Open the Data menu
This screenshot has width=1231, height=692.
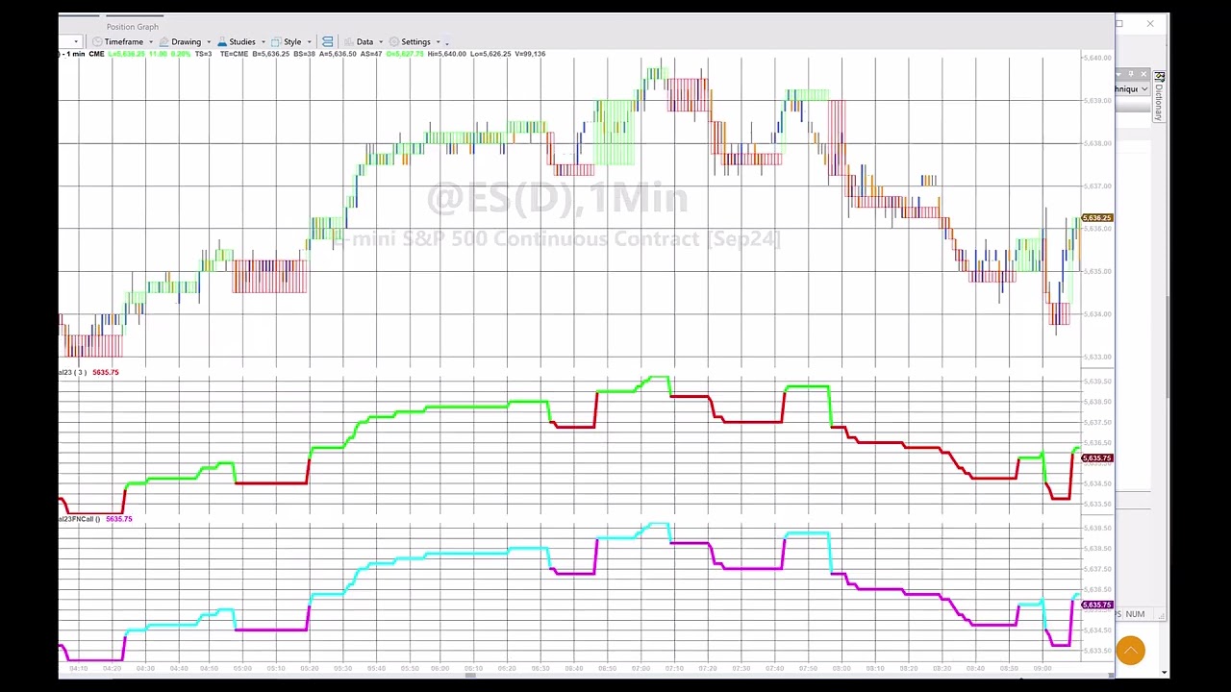pyautogui.click(x=364, y=41)
